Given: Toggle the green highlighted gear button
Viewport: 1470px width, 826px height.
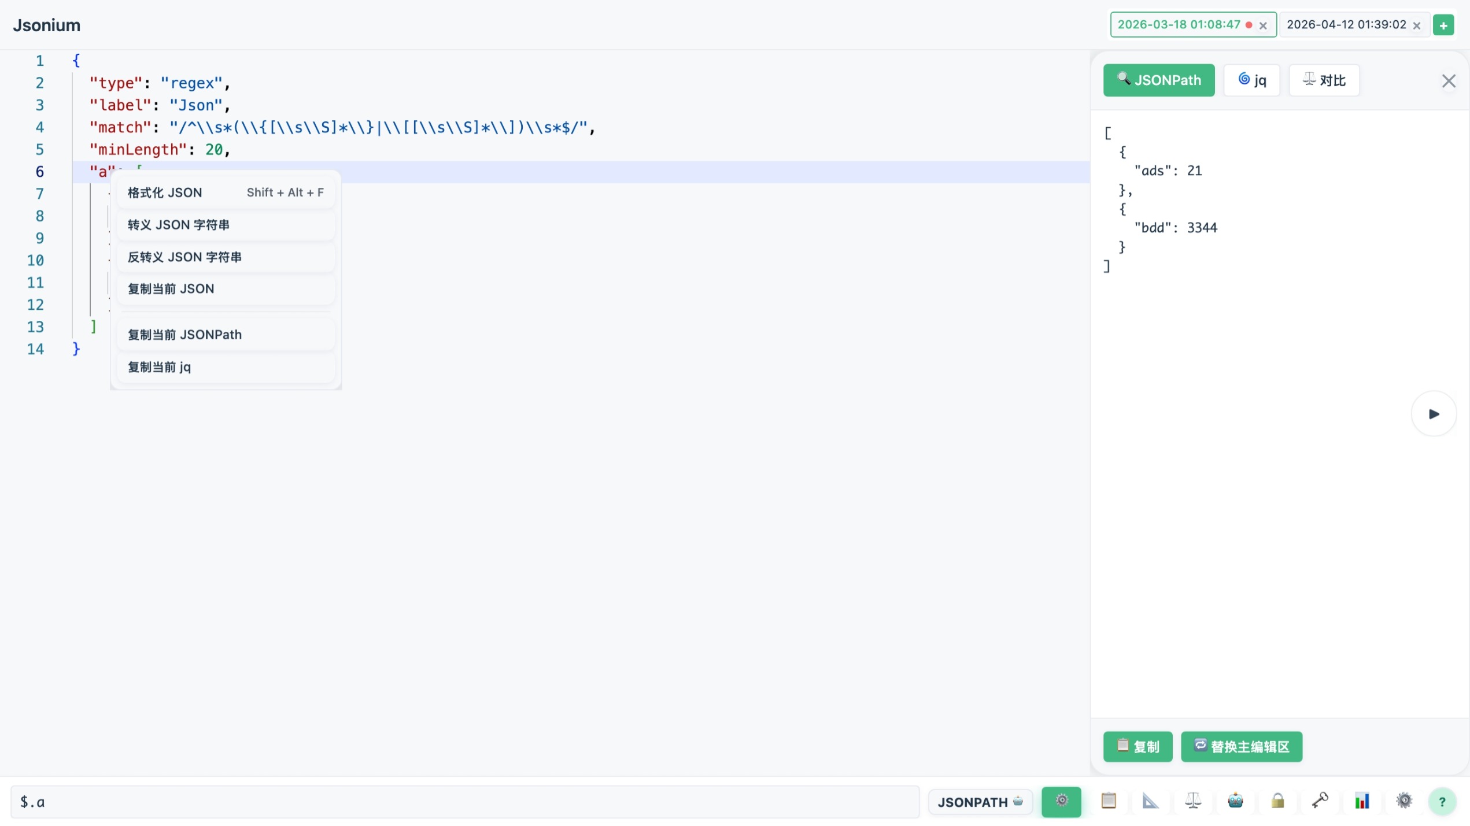Looking at the screenshot, I should coord(1061,802).
